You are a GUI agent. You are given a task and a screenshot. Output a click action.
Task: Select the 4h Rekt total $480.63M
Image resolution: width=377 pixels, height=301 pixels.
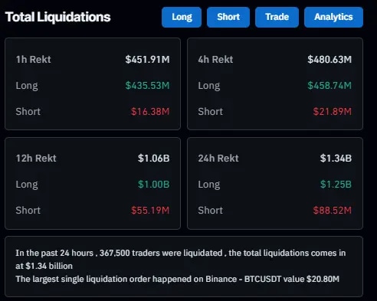coord(329,60)
